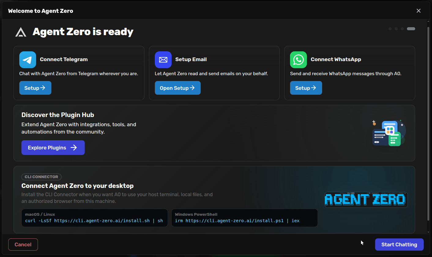Click the Telegram paper-plane icon
This screenshot has height=257, width=432.
(28, 60)
